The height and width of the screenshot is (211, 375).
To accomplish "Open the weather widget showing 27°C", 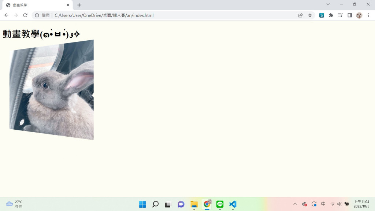I will point(14,204).
